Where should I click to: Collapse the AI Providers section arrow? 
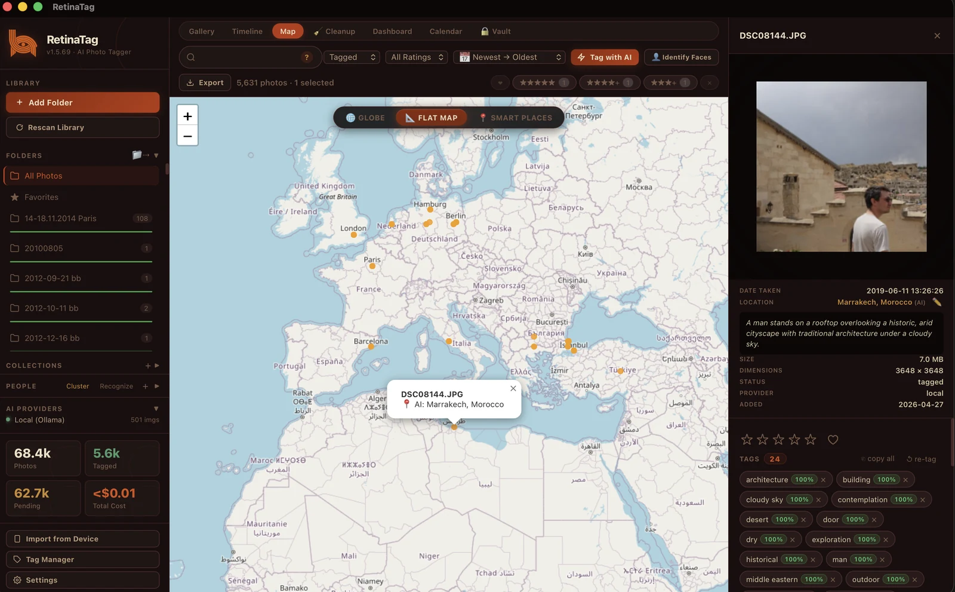point(156,409)
